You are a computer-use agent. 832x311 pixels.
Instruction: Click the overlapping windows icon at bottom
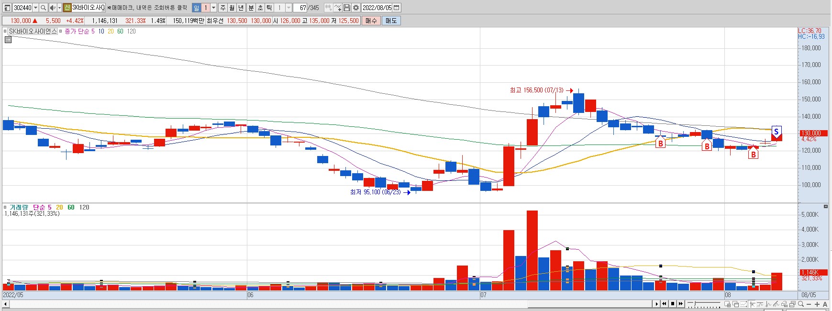pyautogui.click(x=736, y=304)
